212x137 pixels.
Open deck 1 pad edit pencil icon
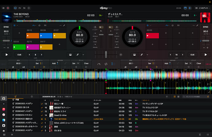pyautogui.click(x=64, y=25)
